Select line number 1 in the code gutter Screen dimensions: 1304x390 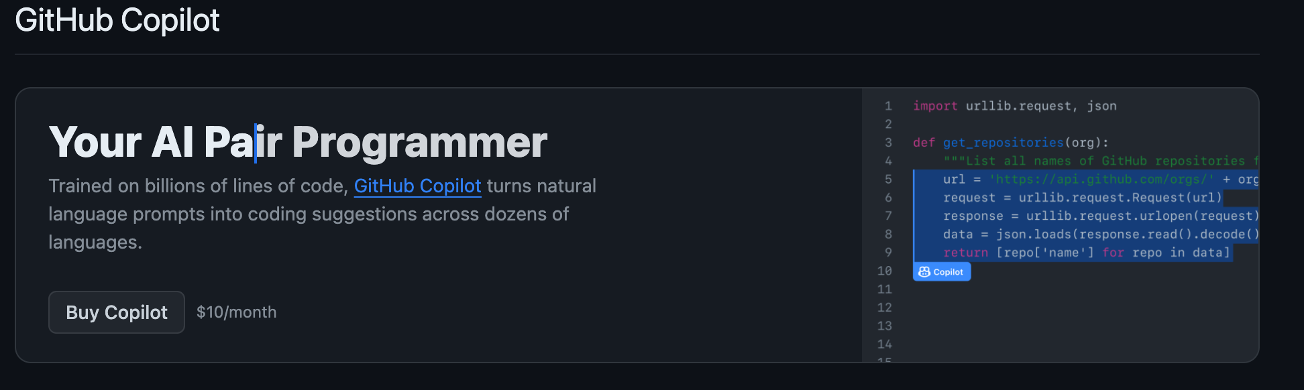(888, 106)
